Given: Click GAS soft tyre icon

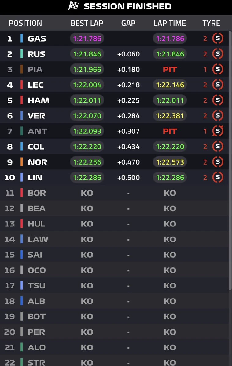Looking at the screenshot, I should pyautogui.click(x=218, y=38).
